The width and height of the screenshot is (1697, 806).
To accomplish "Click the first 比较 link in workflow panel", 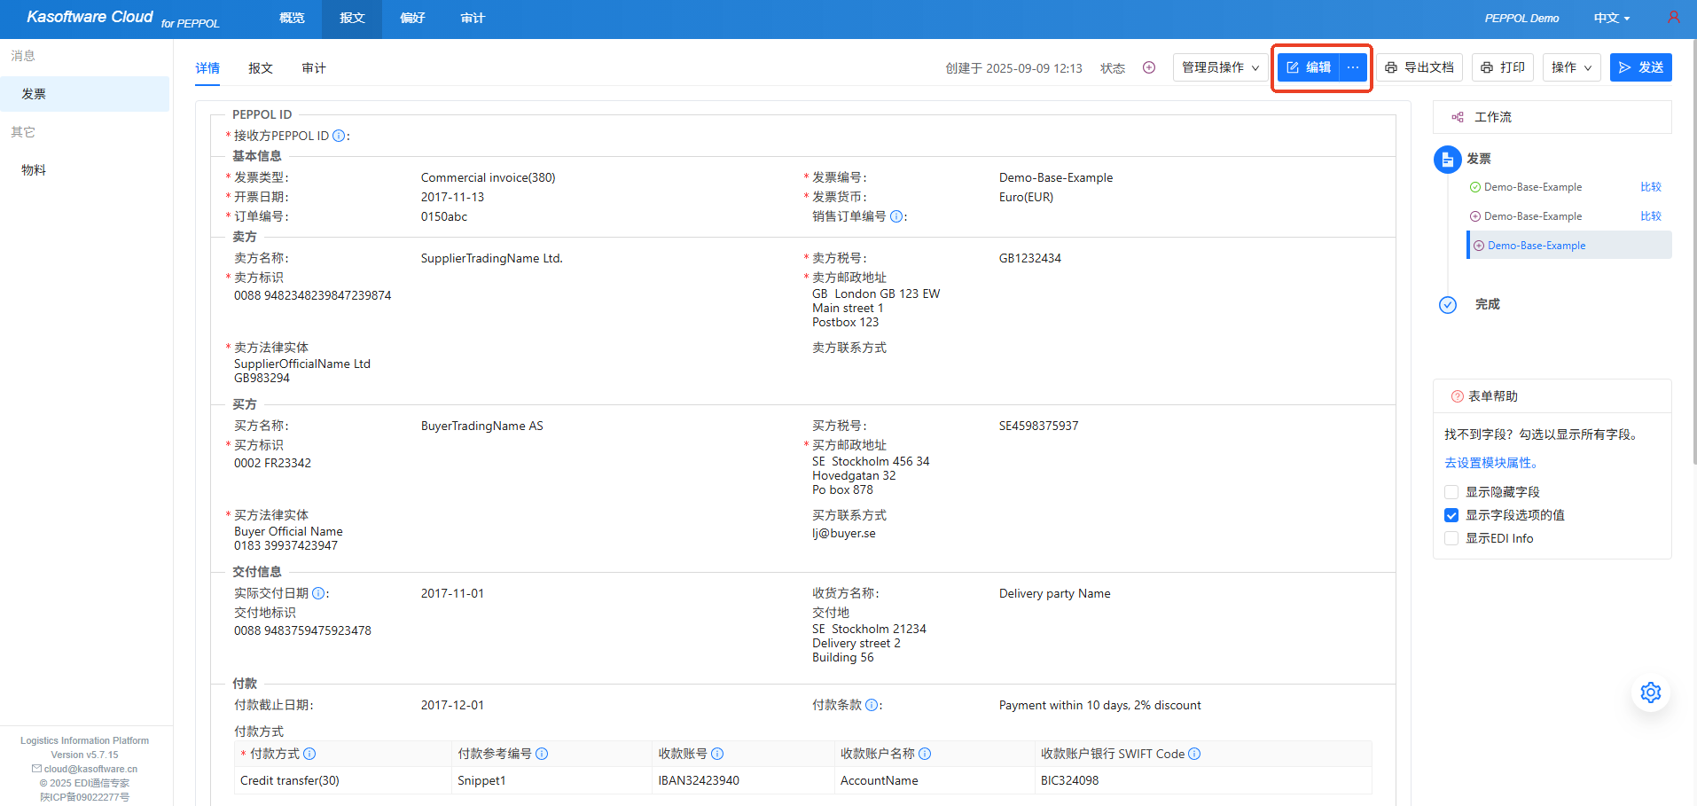I will [1650, 187].
